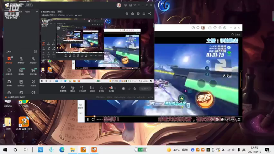274x154 pixels.
Task: Click the layout icon beside the bell
Action: (138, 14)
